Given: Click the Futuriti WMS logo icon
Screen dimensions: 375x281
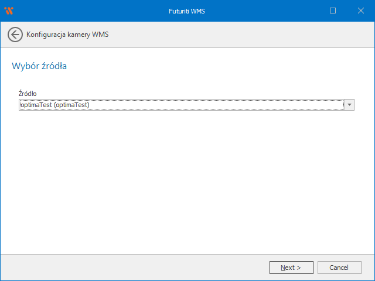Looking at the screenshot, I should point(9,11).
